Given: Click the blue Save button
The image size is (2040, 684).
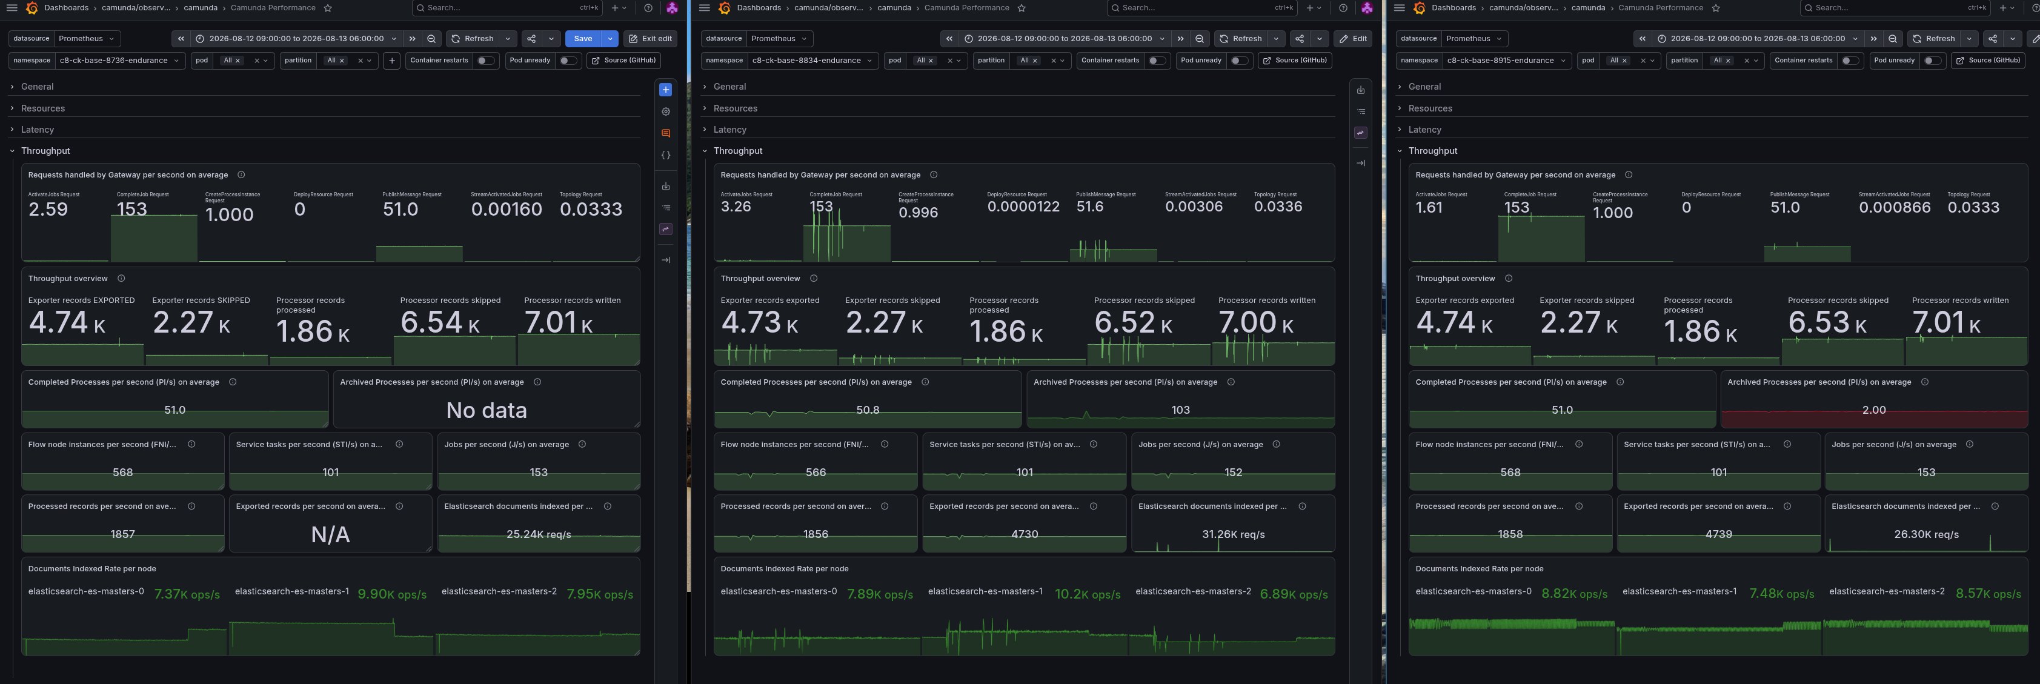Looking at the screenshot, I should pyautogui.click(x=583, y=39).
